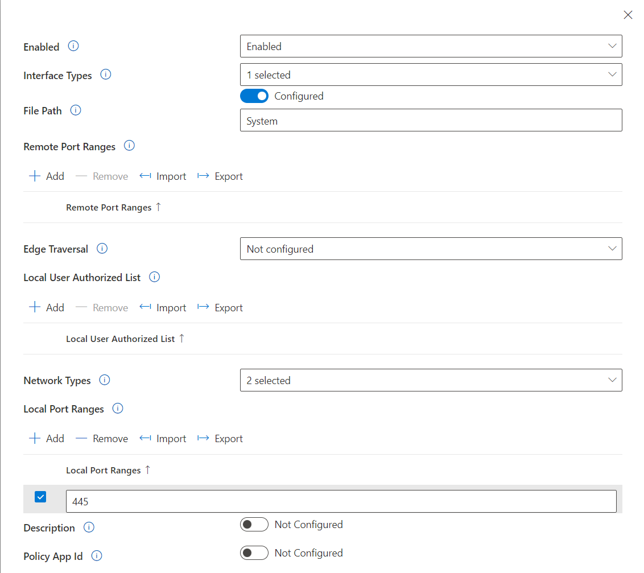Click inside the 445 port input field
The width and height of the screenshot is (644, 573).
click(341, 501)
